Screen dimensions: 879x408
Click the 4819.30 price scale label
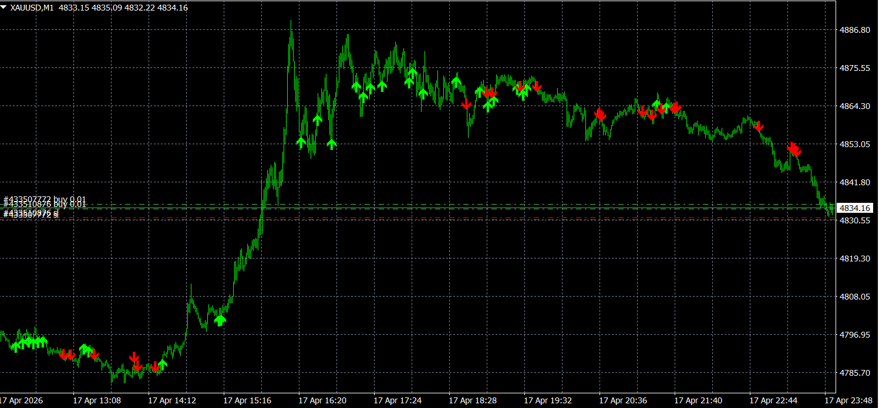click(854, 259)
